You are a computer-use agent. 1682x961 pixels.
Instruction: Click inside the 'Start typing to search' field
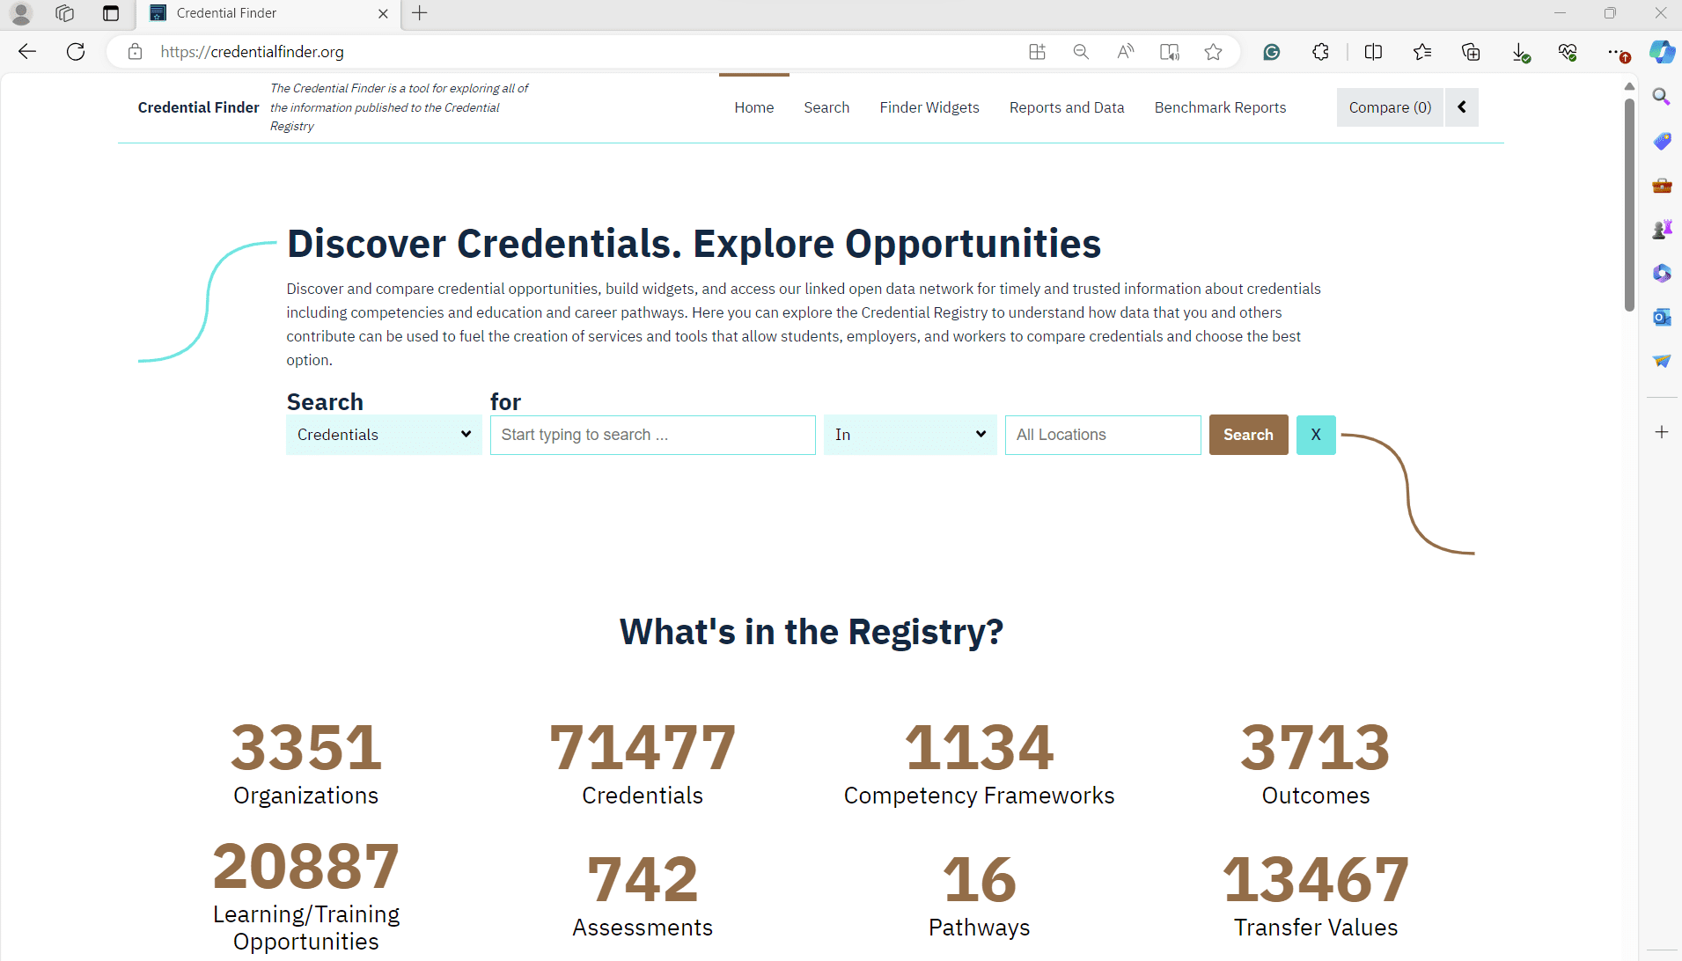tap(651, 434)
